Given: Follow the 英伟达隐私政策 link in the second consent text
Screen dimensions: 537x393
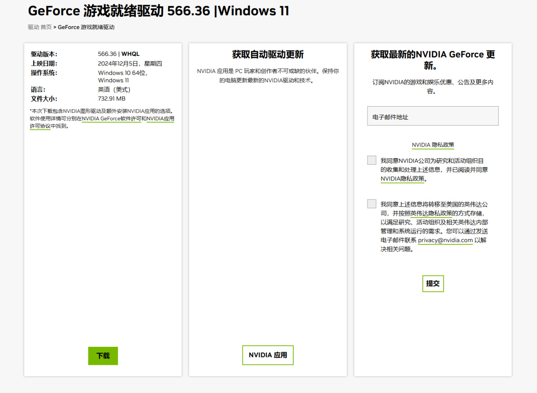Looking at the screenshot, I should 432,213.
